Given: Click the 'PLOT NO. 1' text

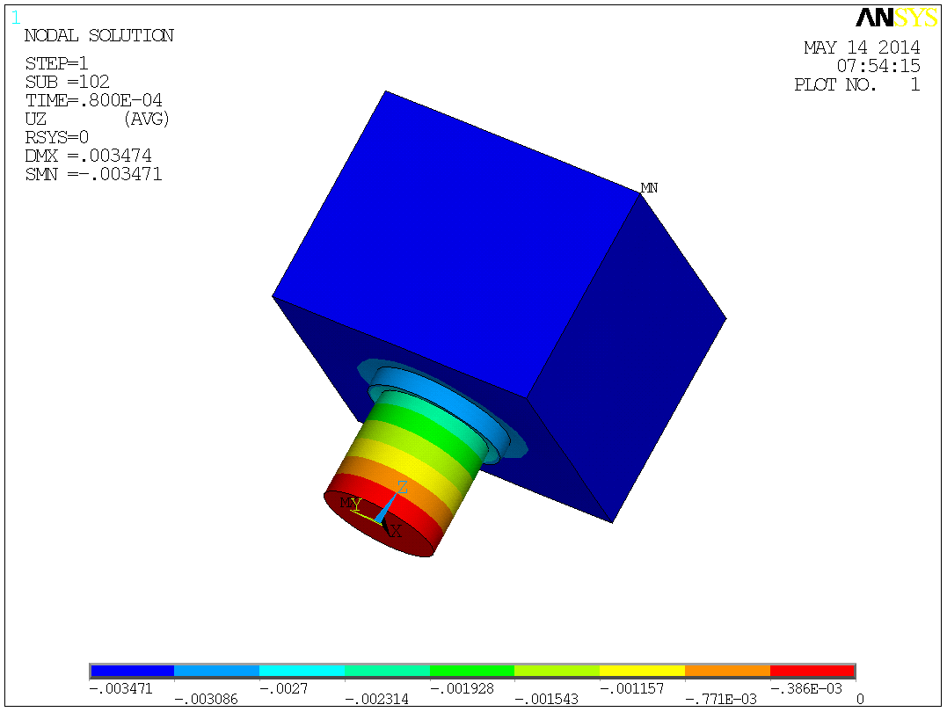Looking at the screenshot, I should (x=857, y=84).
